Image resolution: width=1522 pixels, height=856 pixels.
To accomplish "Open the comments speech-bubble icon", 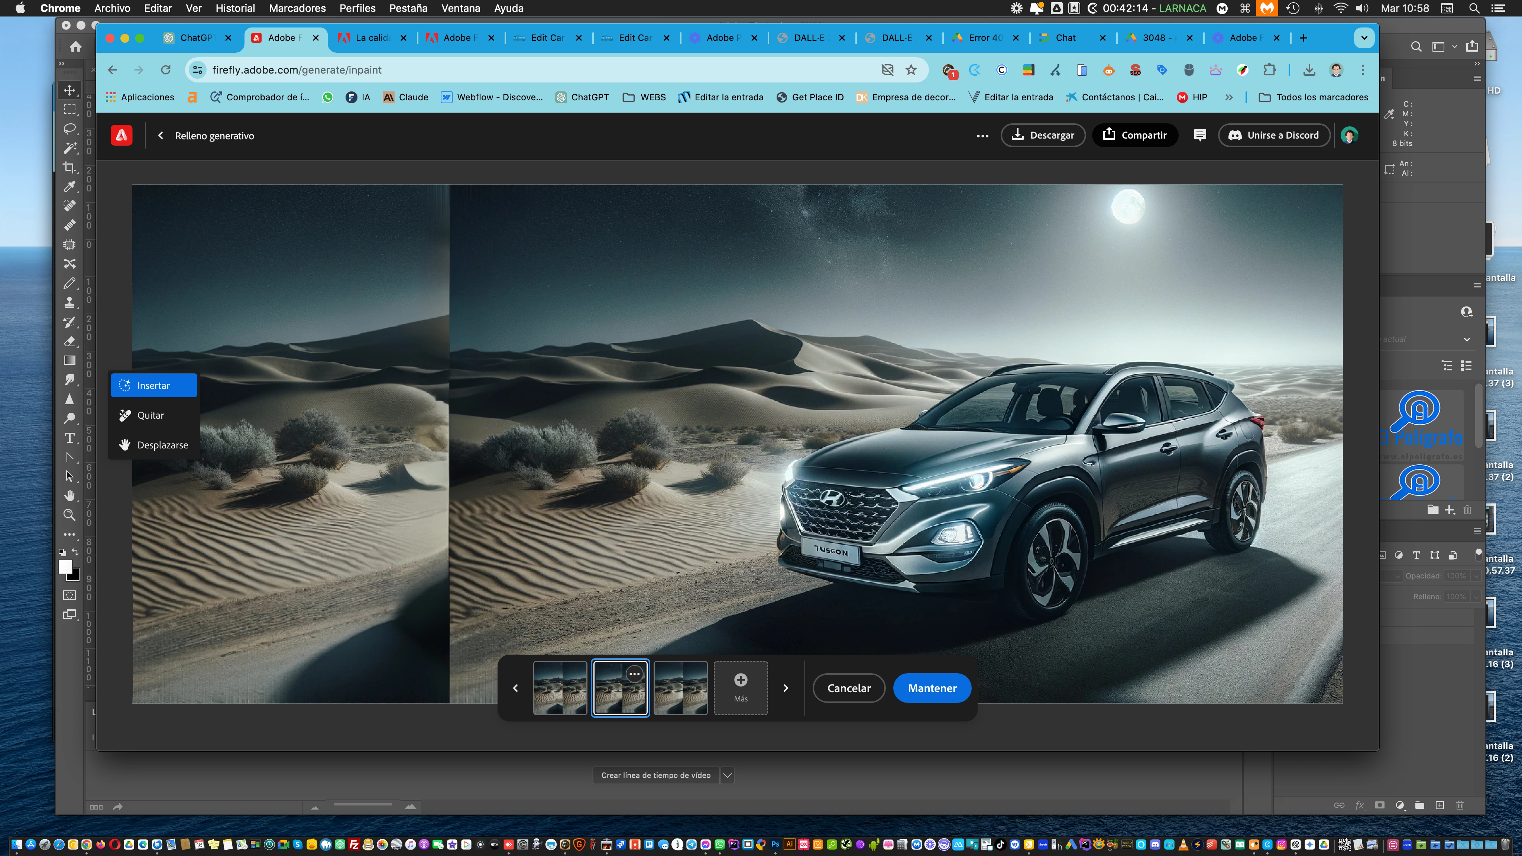I will (1199, 135).
